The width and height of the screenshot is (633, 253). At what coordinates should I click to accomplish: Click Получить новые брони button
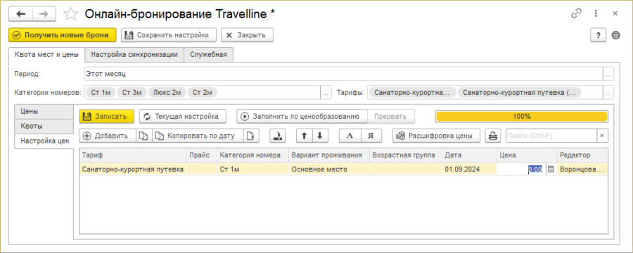pos(63,35)
